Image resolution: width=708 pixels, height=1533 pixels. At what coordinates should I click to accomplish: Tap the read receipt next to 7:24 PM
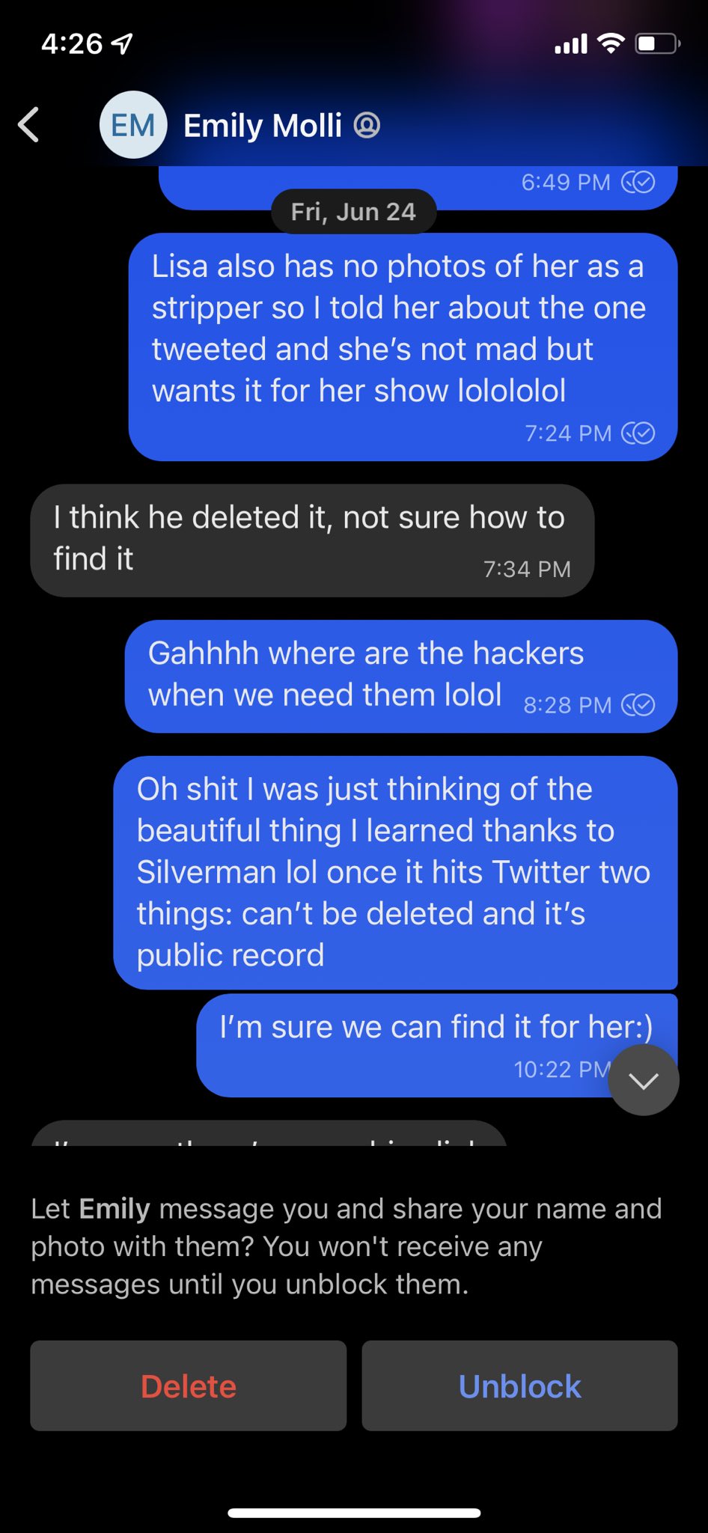click(x=638, y=433)
